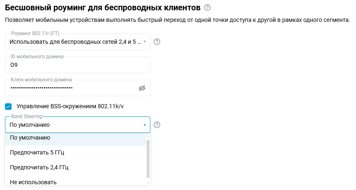Click arrow of Роуминг 802.11r dropdown

pyautogui.click(x=145, y=42)
